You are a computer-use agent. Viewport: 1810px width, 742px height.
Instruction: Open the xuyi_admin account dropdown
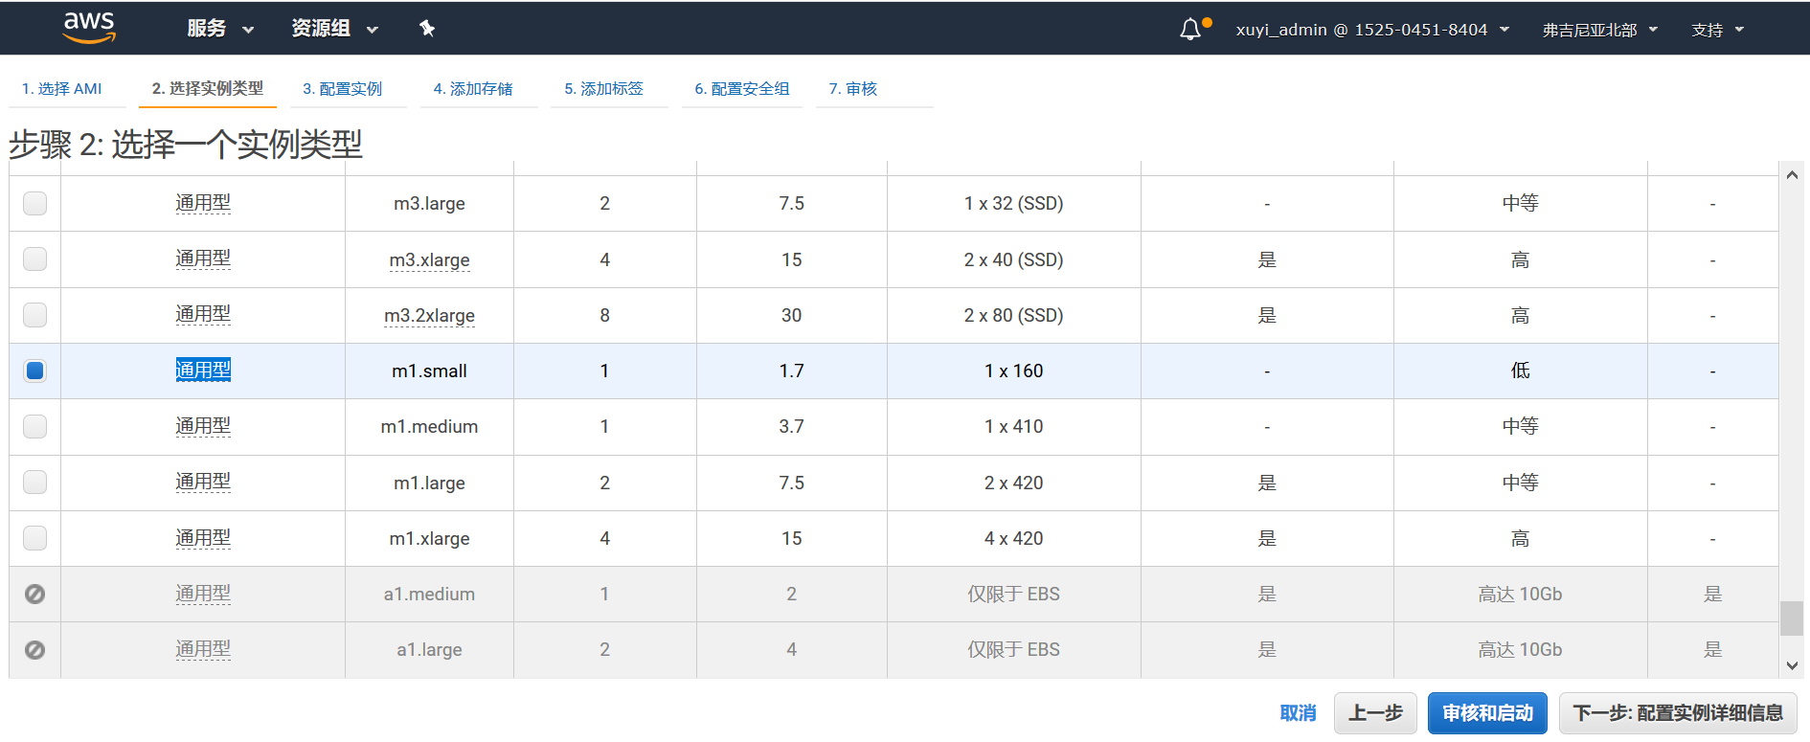[x=1371, y=30]
